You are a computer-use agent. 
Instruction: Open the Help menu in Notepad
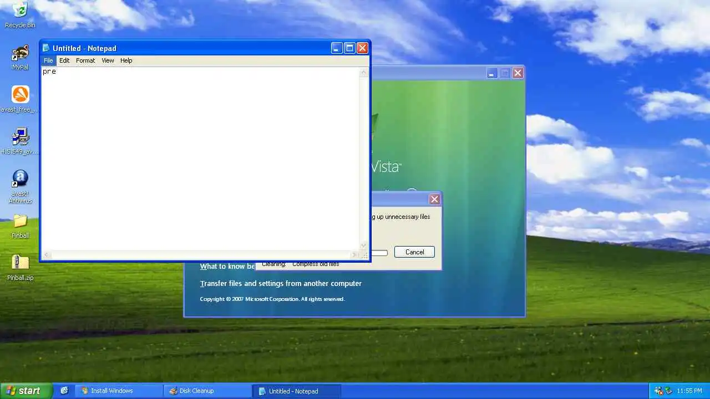click(x=126, y=60)
